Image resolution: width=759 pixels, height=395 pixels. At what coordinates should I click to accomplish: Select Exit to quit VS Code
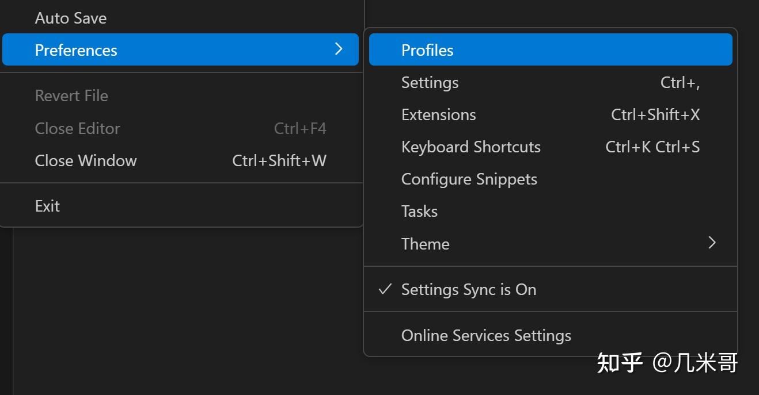click(x=47, y=205)
